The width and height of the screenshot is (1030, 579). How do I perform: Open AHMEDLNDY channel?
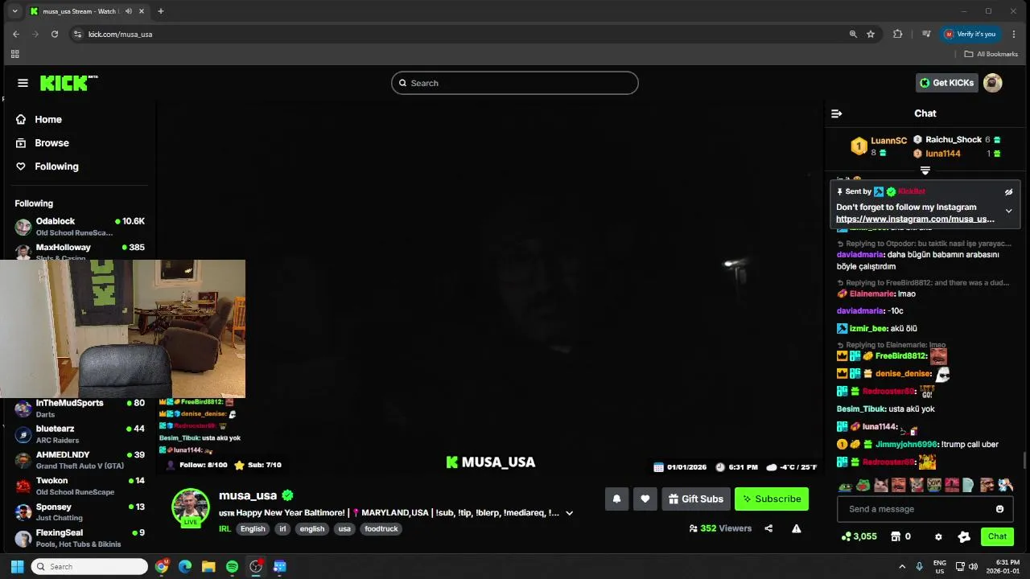pyautogui.click(x=79, y=460)
